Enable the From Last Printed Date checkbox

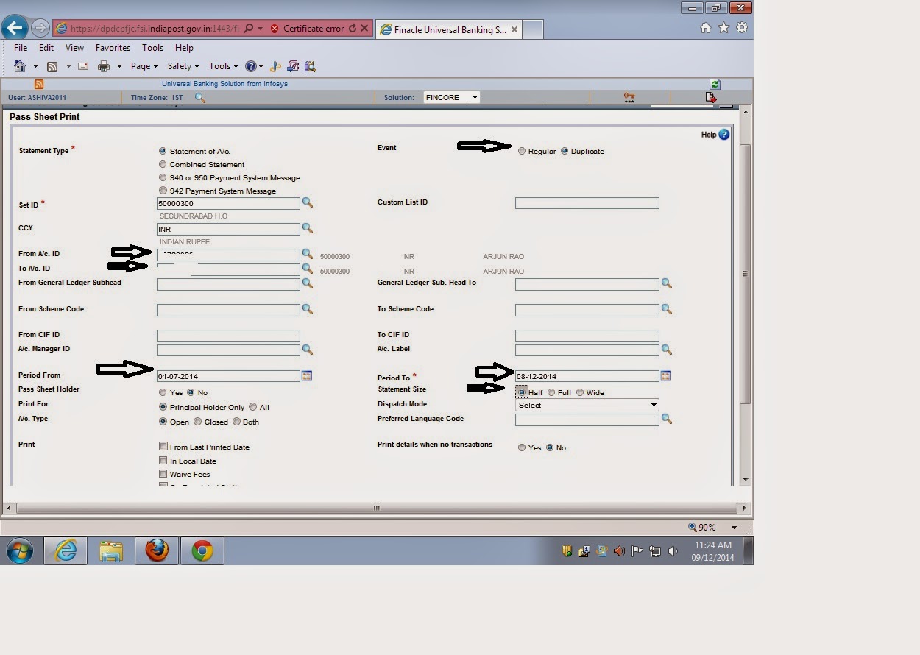[163, 446]
